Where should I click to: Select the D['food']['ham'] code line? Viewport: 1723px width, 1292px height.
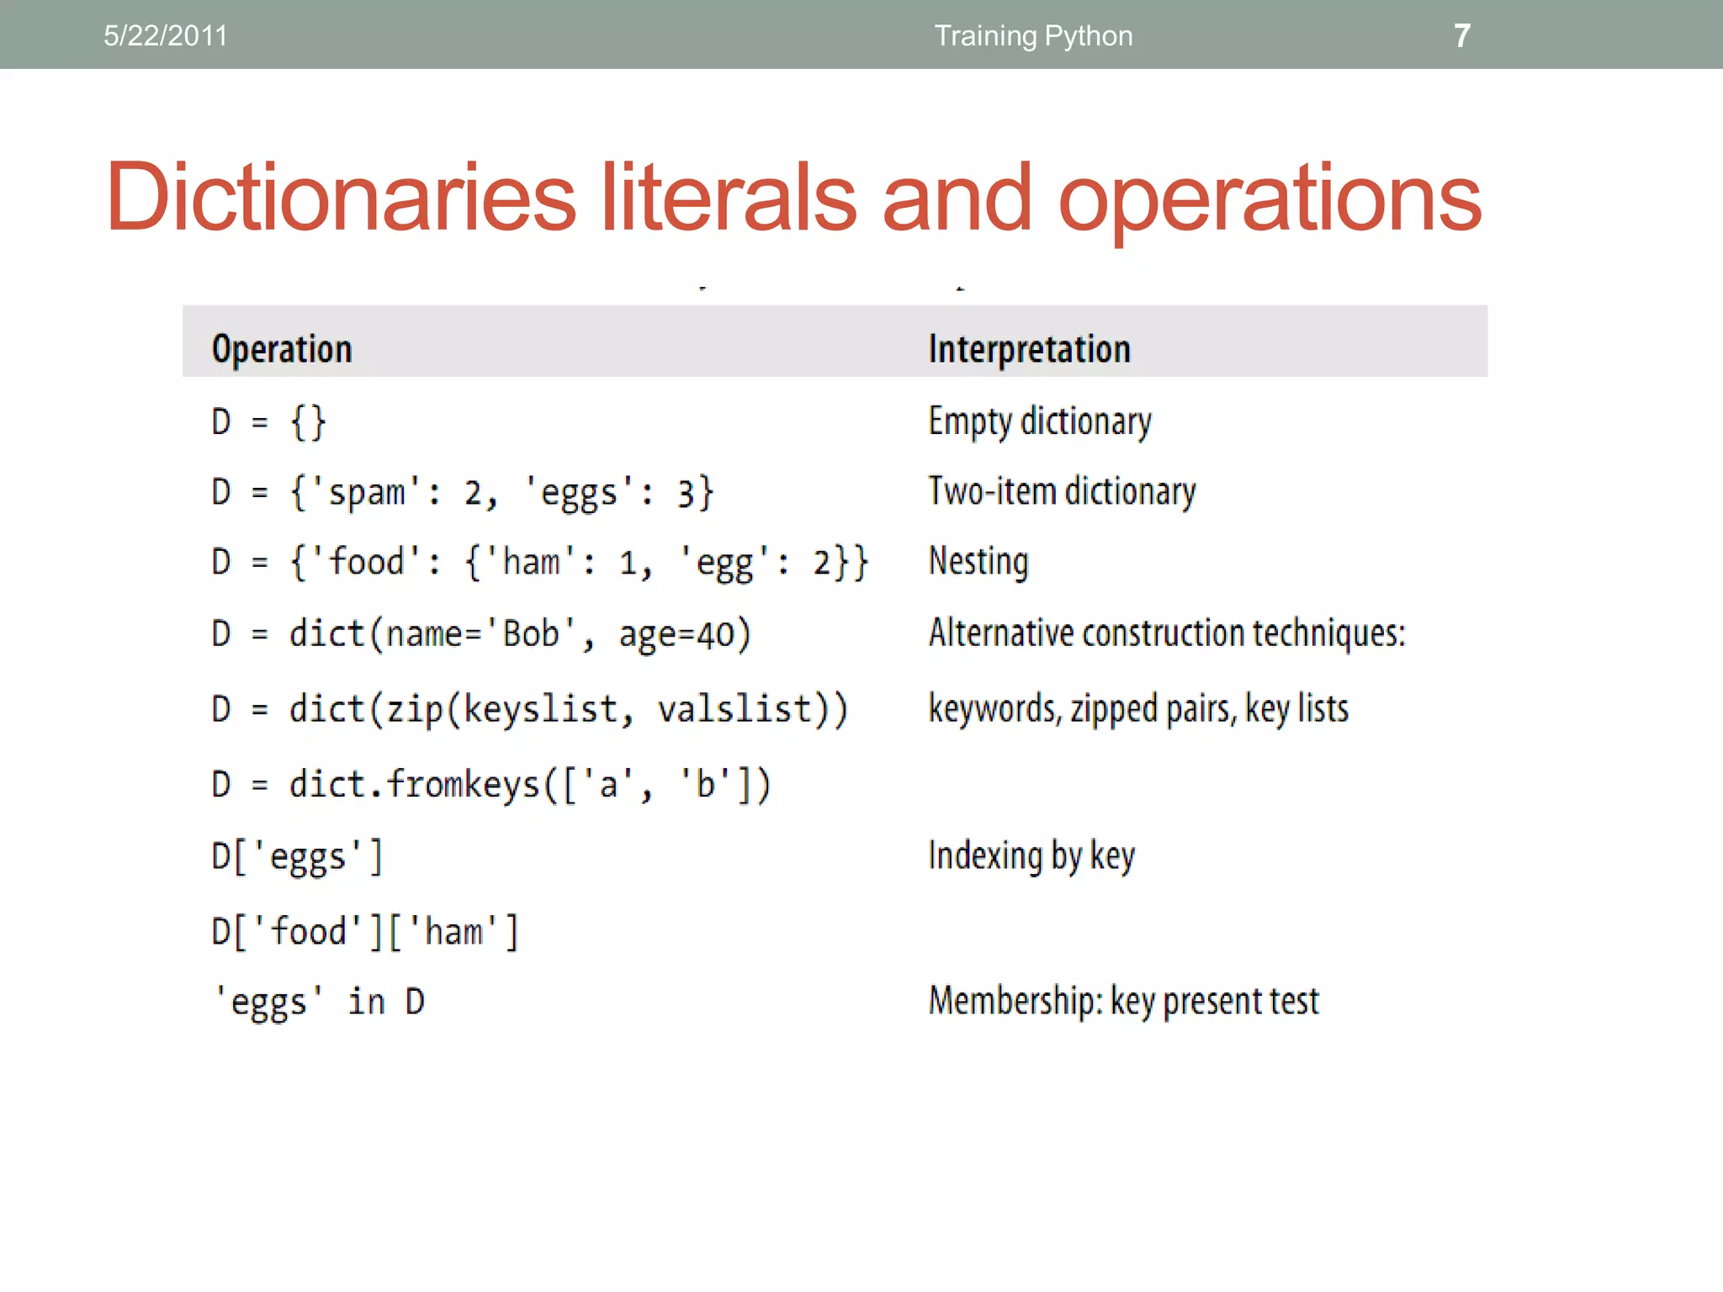pos(365,932)
